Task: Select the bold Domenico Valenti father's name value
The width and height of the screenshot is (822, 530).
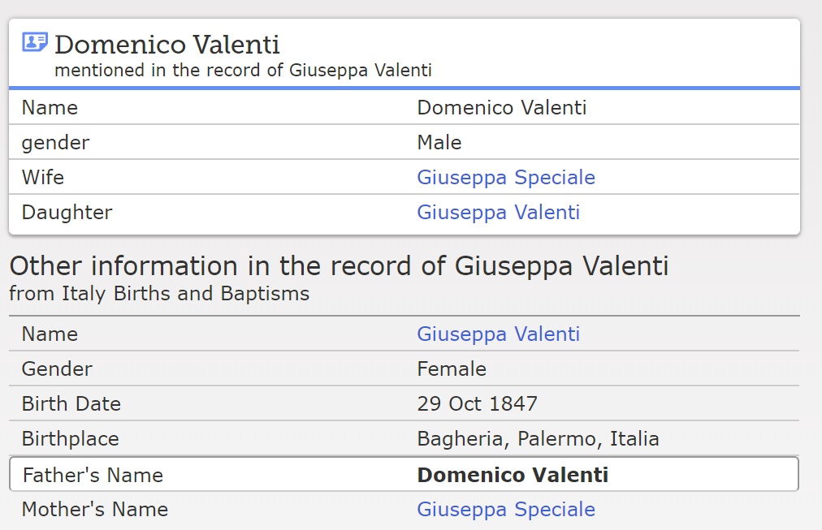Action: pos(512,475)
